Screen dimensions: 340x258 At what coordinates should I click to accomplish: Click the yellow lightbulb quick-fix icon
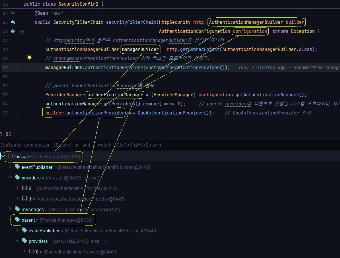[x=29, y=58]
